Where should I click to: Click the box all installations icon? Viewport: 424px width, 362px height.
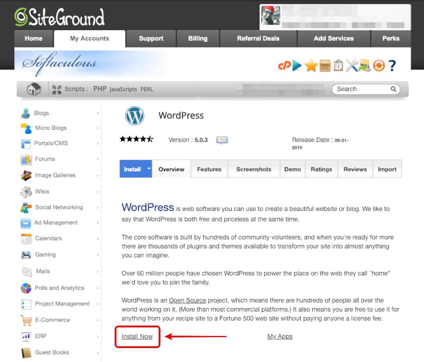(325, 66)
